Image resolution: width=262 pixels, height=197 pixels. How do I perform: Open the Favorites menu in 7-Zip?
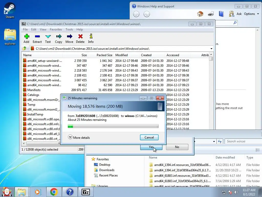coord(56,29)
